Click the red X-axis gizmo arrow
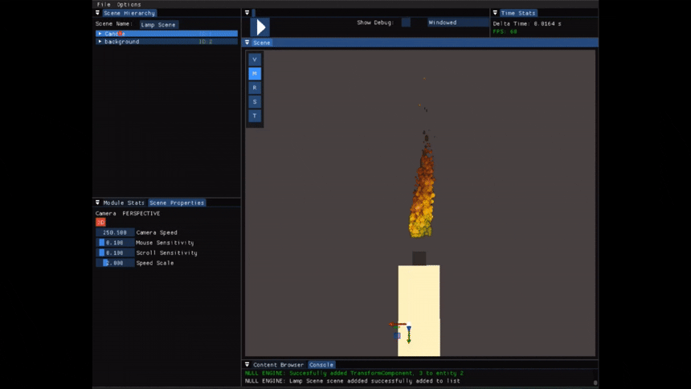 [x=397, y=324]
